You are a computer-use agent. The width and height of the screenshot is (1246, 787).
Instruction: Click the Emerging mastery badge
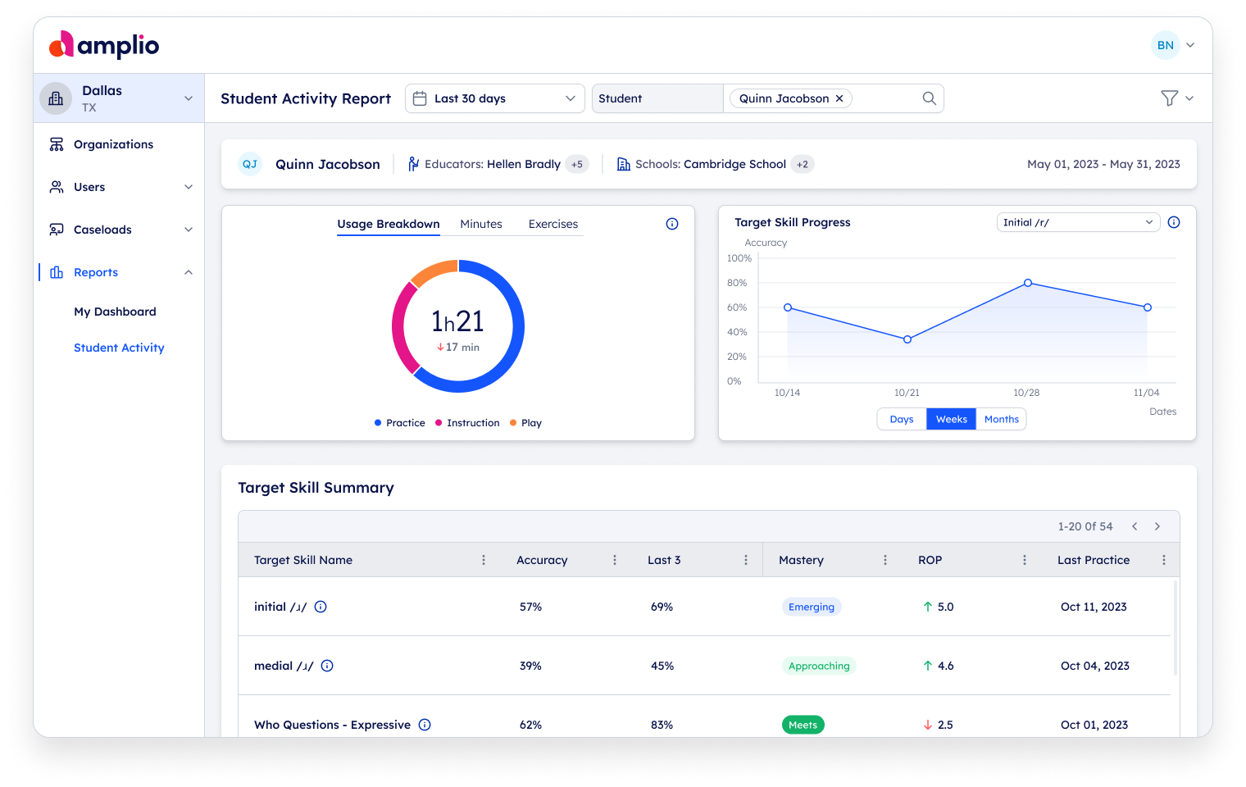[x=812, y=607]
